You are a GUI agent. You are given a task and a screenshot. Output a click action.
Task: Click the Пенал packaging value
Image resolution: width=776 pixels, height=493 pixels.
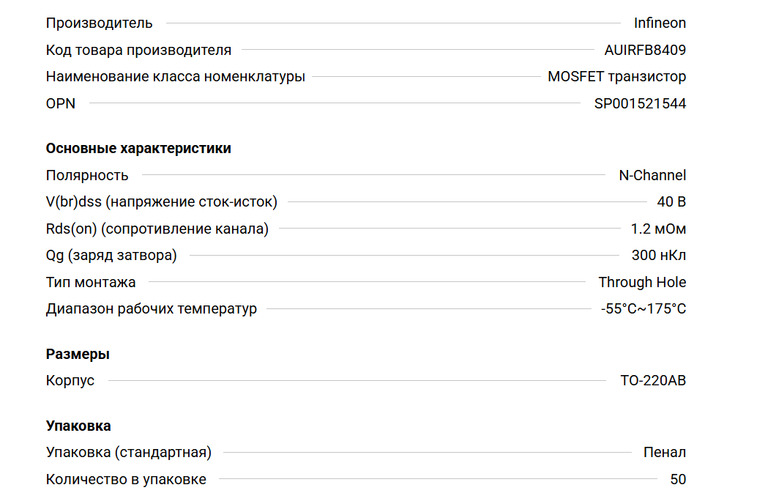click(x=665, y=452)
